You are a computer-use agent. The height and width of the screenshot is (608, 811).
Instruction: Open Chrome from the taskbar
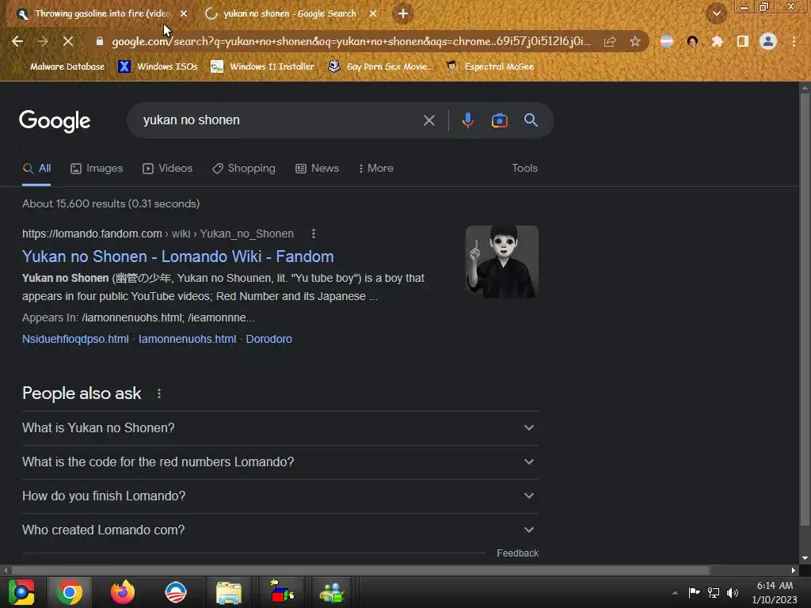[70, 592]
